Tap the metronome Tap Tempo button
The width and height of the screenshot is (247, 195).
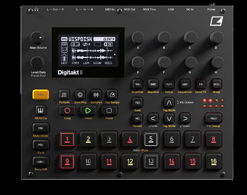112,94
